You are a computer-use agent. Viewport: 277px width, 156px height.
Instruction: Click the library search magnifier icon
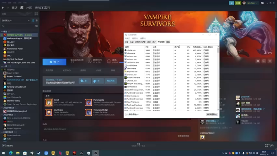(3, 26)
